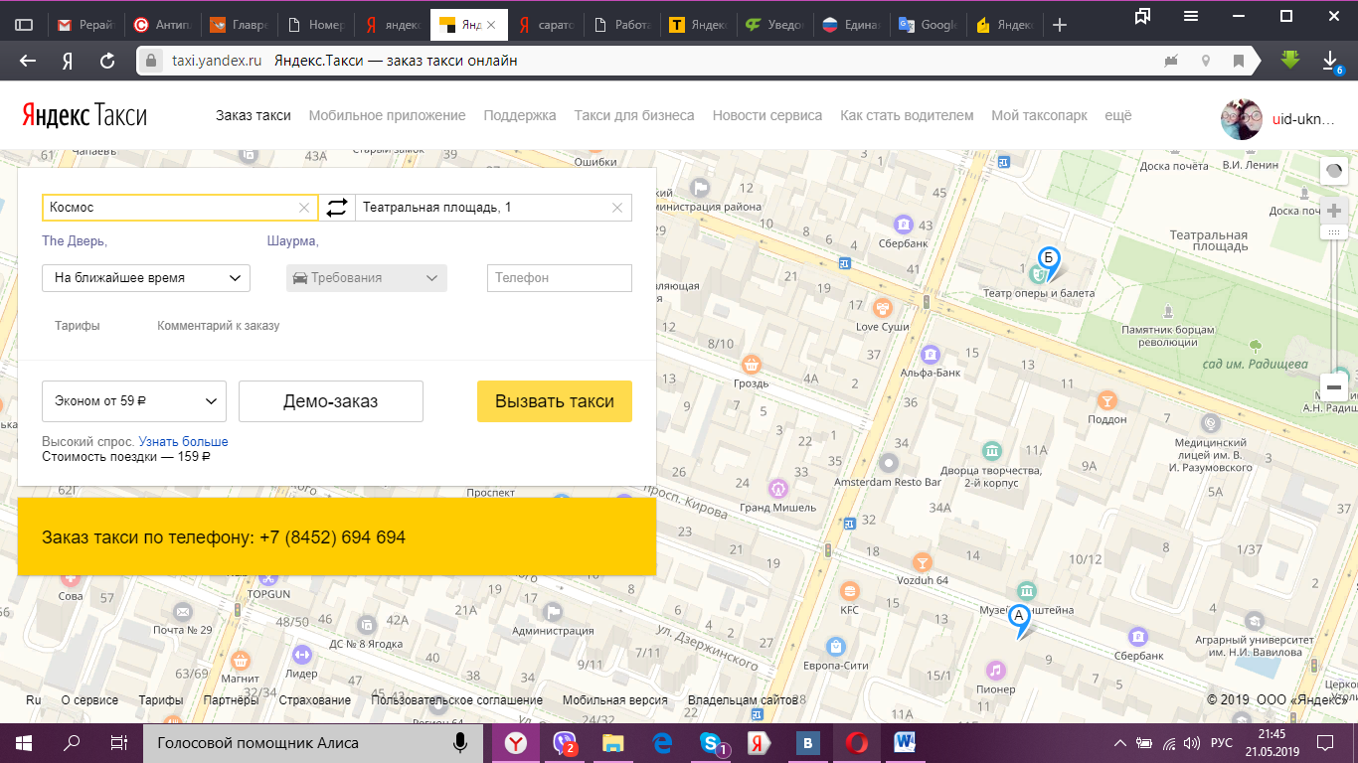Open Заказ такси nav item
This screenshot has width=1358, height=763.
coord(254,115)
